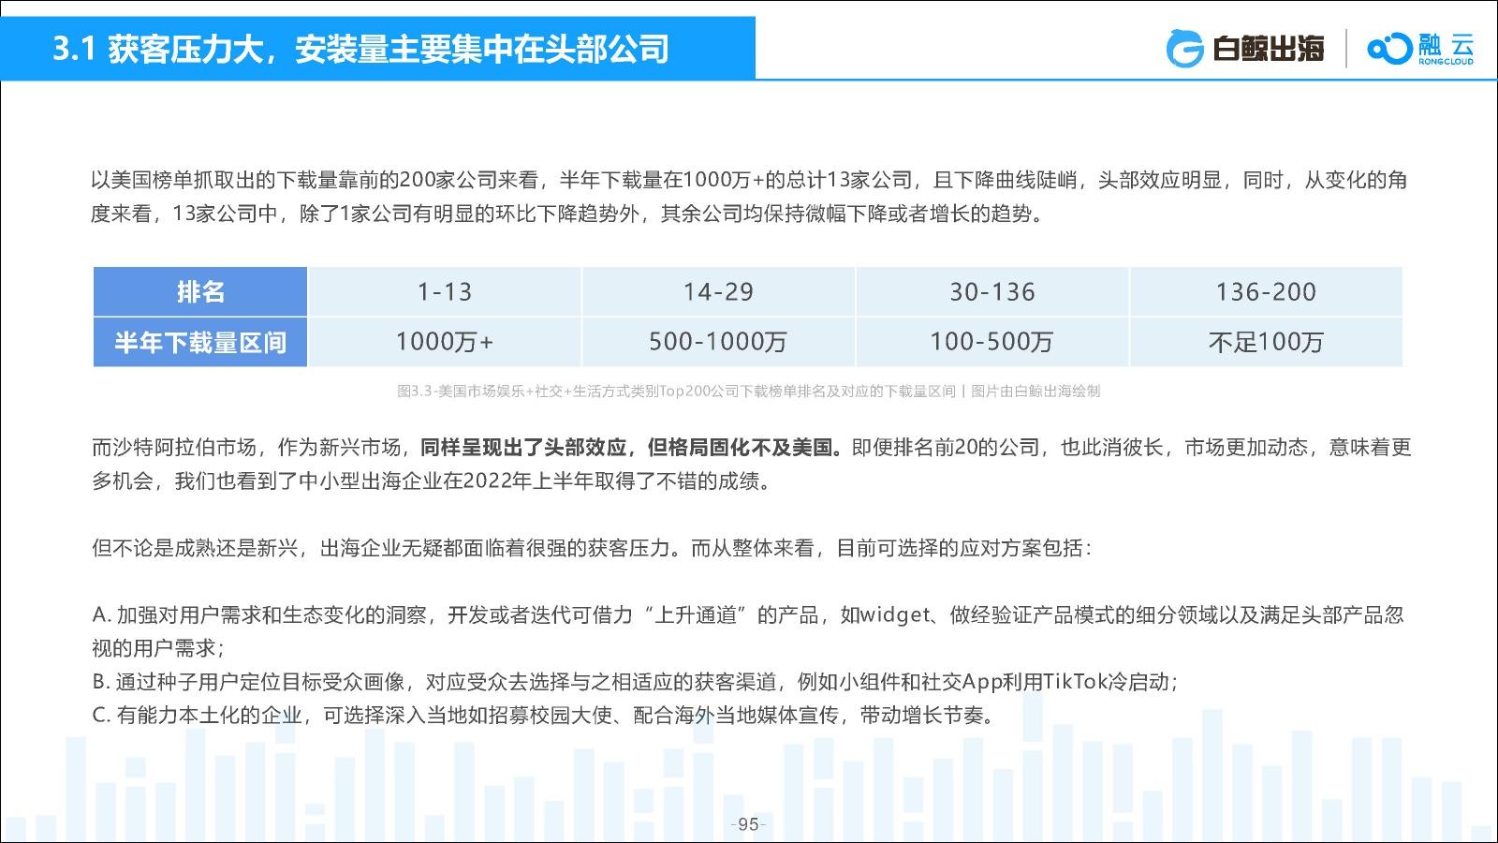Click the 半年下载量区间 header cell
The height and width of the screenshot is (843, 1498).
click(200, 342)
